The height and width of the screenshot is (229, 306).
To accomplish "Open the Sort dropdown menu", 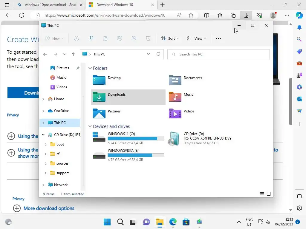I will (x=170, y=38).
